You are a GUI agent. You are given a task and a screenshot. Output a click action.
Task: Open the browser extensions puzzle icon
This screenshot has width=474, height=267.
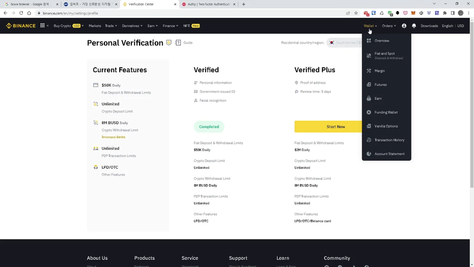pos(445,13)
